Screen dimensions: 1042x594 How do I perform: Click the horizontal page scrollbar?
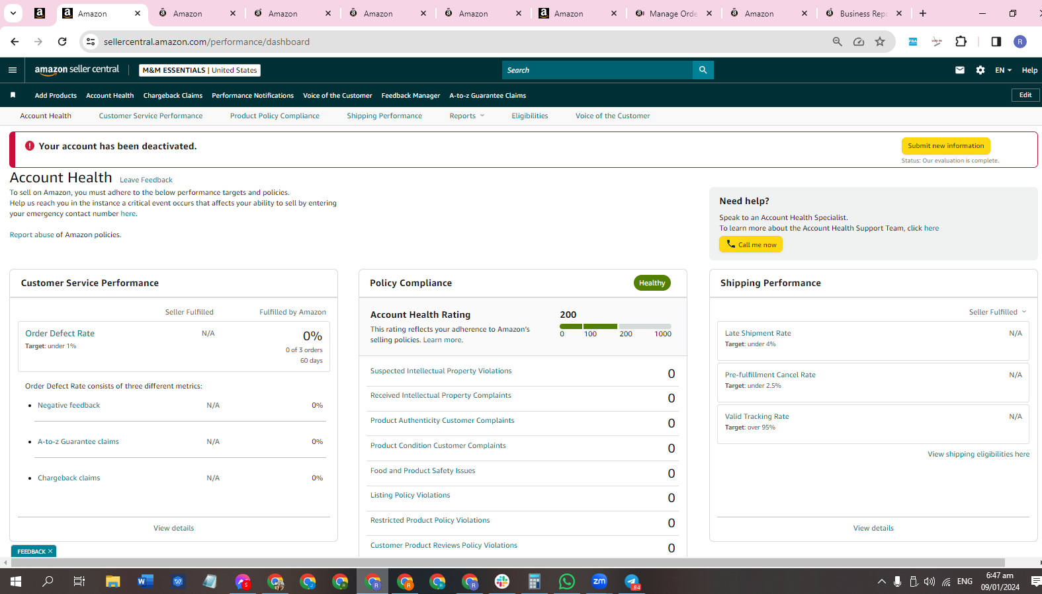pyautogui.click(x=507, y=563)
